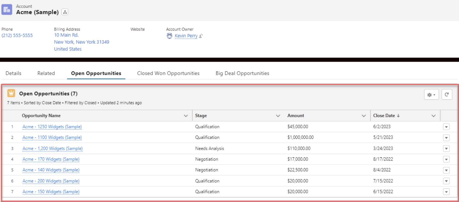
Task: Open the Closed Won Opportunities tab
Action: (x=168, y=73)
